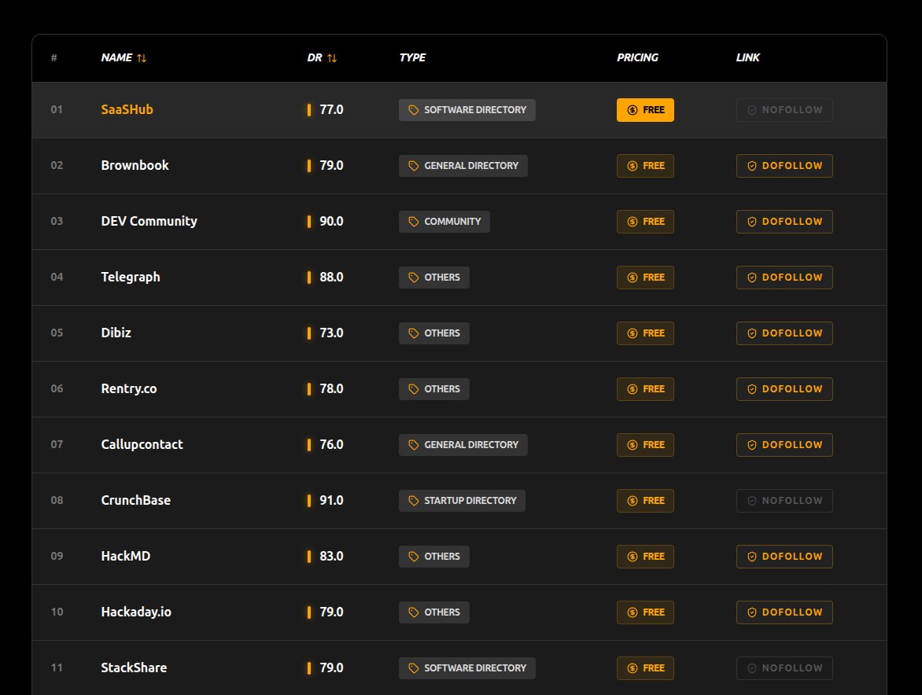
Task: Click the COMMUNITY type badge
Action: (444, 222)
